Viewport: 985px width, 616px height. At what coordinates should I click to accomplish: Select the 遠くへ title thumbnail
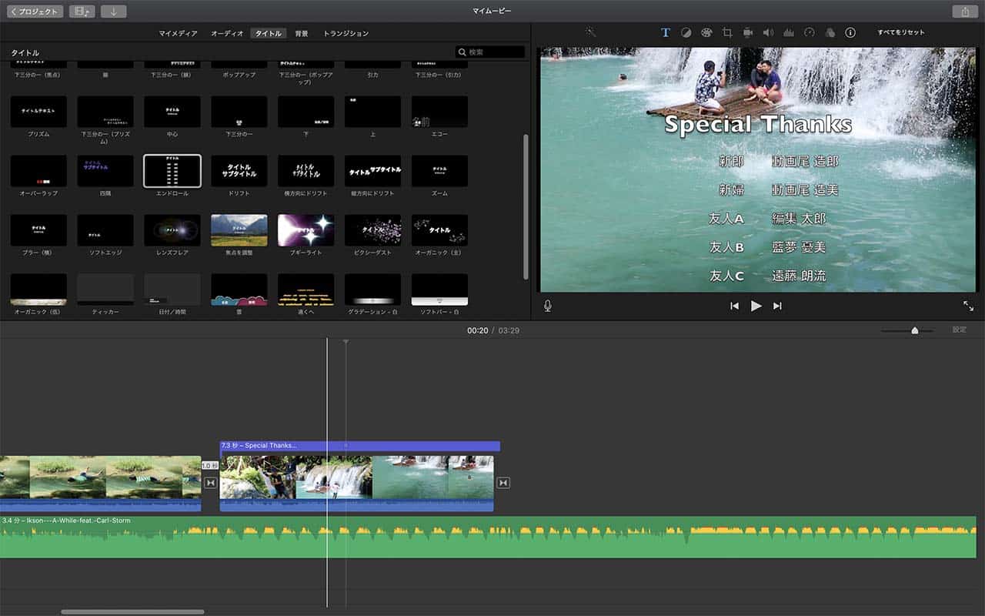[x=306, y=290]
